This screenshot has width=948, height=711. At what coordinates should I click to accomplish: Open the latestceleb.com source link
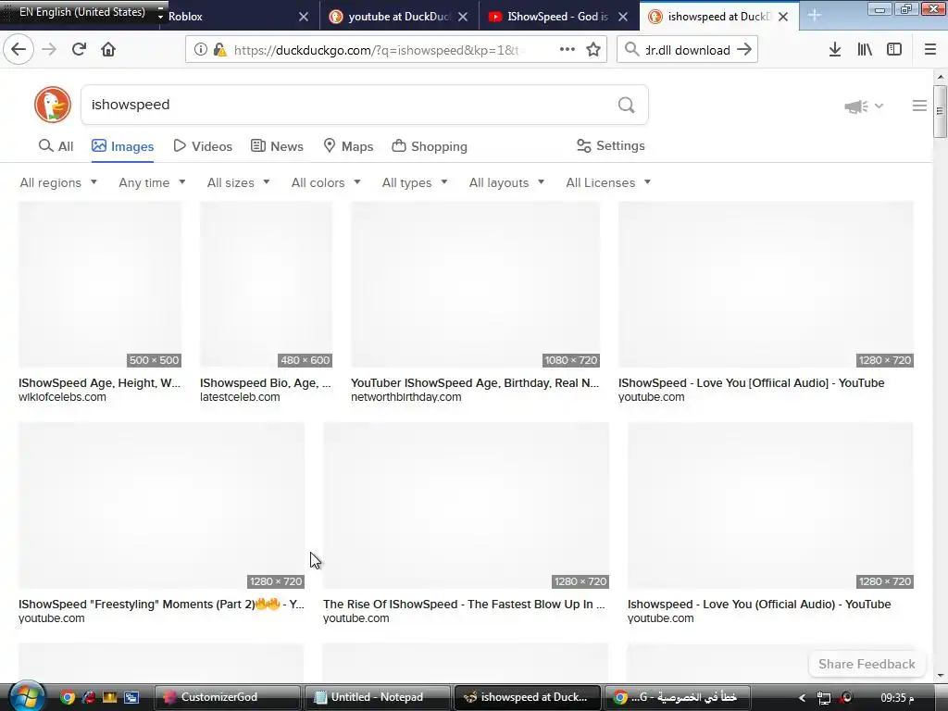[x=240, y=397]
